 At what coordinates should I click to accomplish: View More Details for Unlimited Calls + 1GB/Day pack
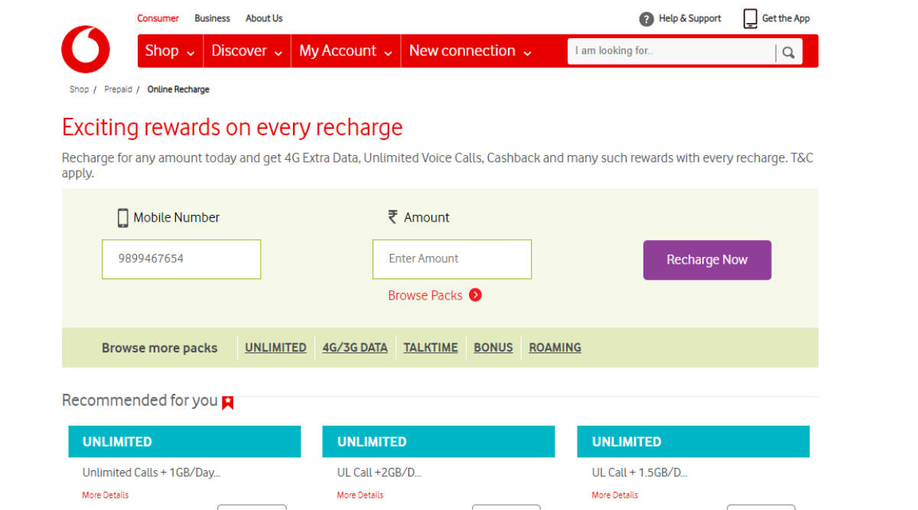pos(106,495)
